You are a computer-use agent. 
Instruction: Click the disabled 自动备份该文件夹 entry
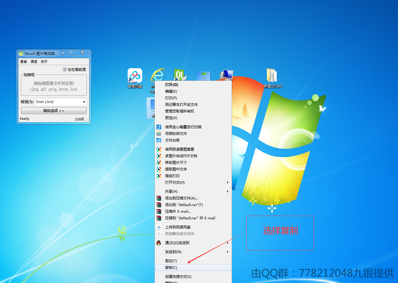[193, 234]
